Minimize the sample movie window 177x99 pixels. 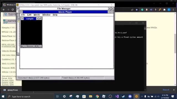coord(37,19)
